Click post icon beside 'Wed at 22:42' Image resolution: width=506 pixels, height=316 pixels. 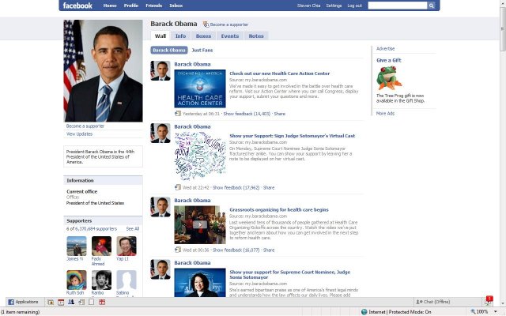pyautogui.click(x=177, y=187)
